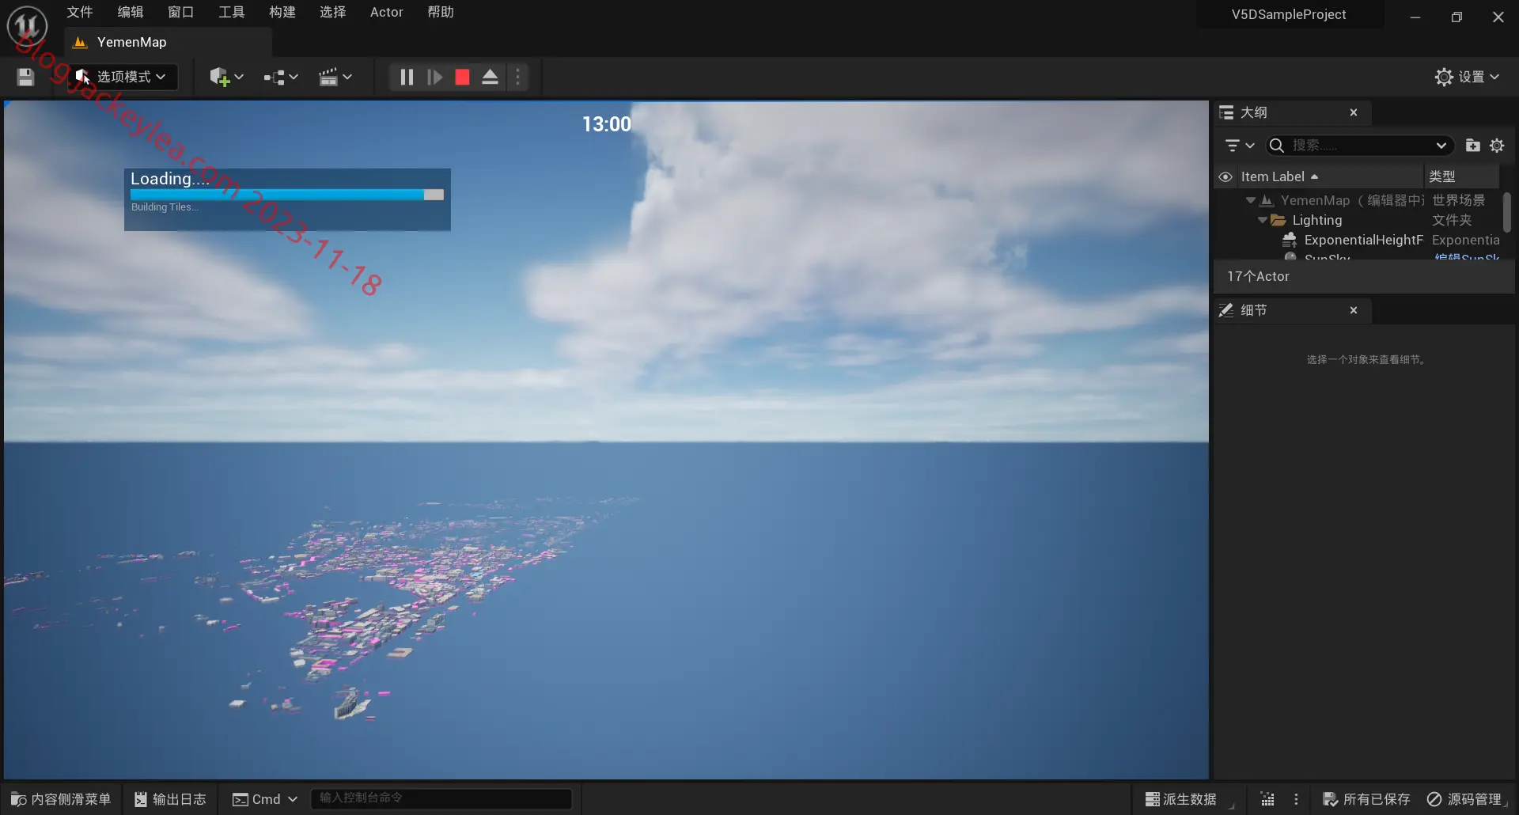
Task: Save the current level with disk icon
Action: click(25, 77)
